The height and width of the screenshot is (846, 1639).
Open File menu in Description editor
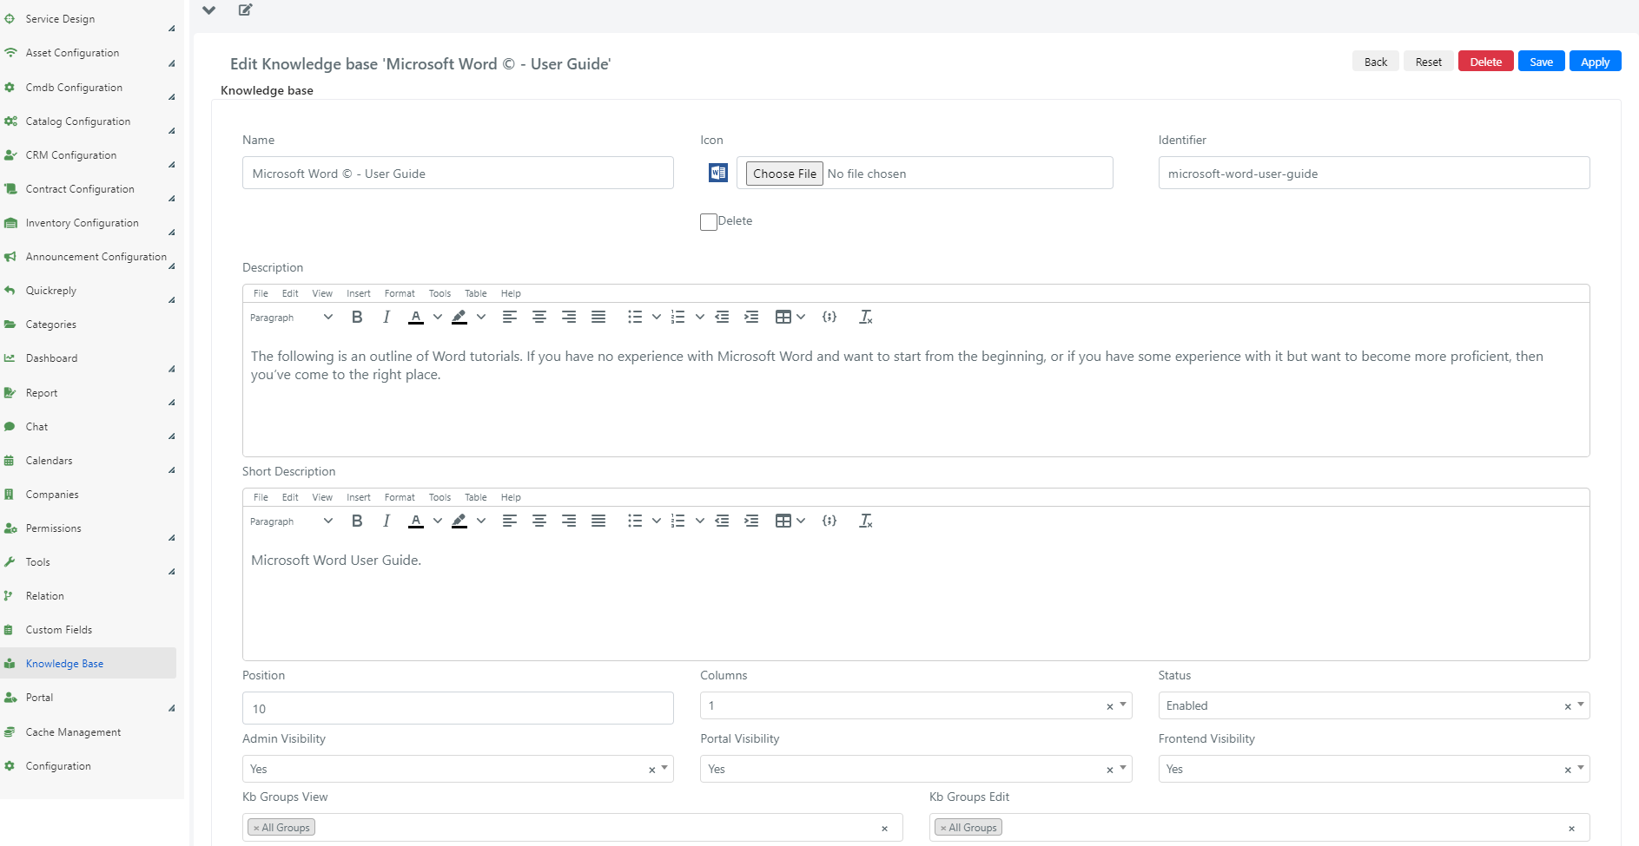click(261, 293)
